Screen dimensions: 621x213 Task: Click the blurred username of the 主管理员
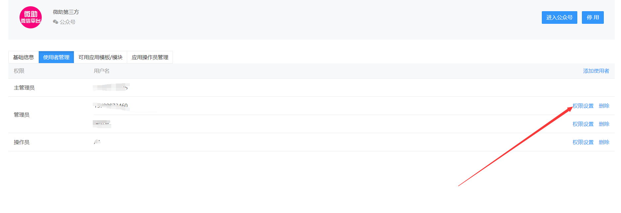click(111, 88)
